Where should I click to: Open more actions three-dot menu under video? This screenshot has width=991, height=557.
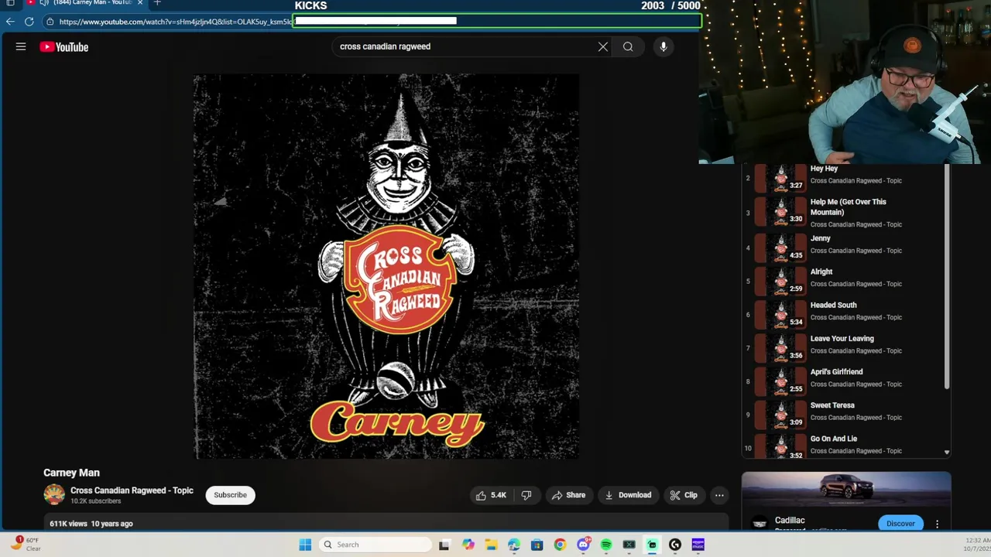point(719,495)
